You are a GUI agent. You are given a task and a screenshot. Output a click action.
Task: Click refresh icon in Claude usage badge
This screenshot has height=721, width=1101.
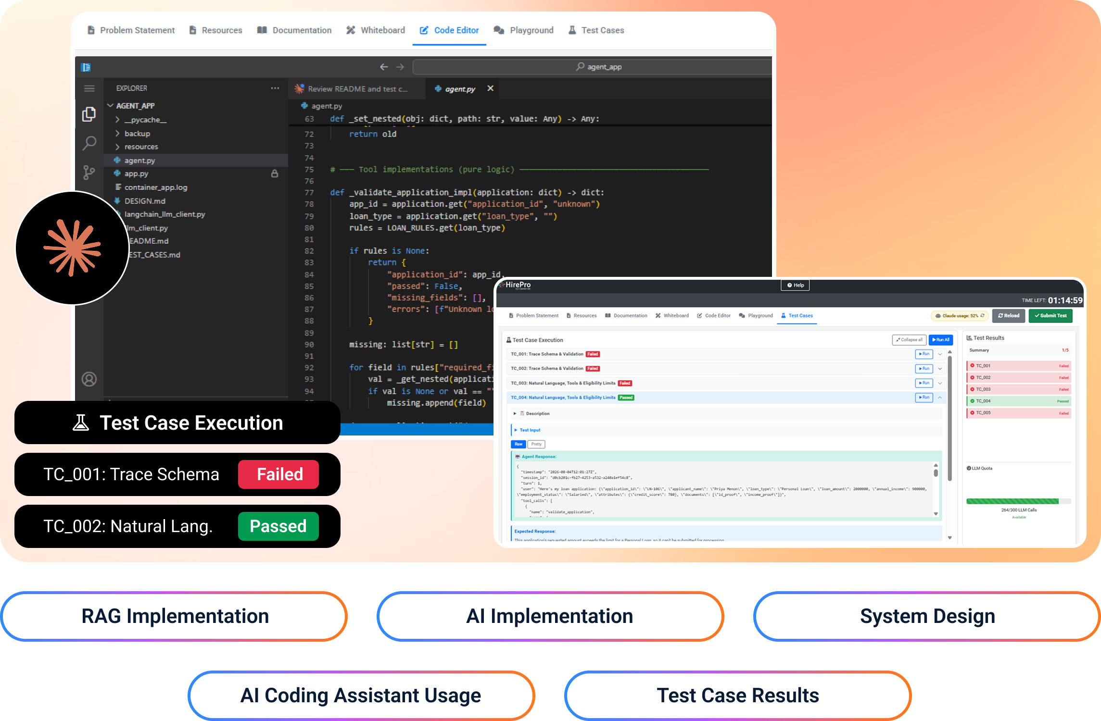[x=982, y=316]
